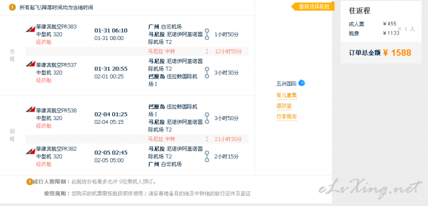Click the departure time 02-05 02:45
The width and height of the screenshot is (428, 206).
111,153
